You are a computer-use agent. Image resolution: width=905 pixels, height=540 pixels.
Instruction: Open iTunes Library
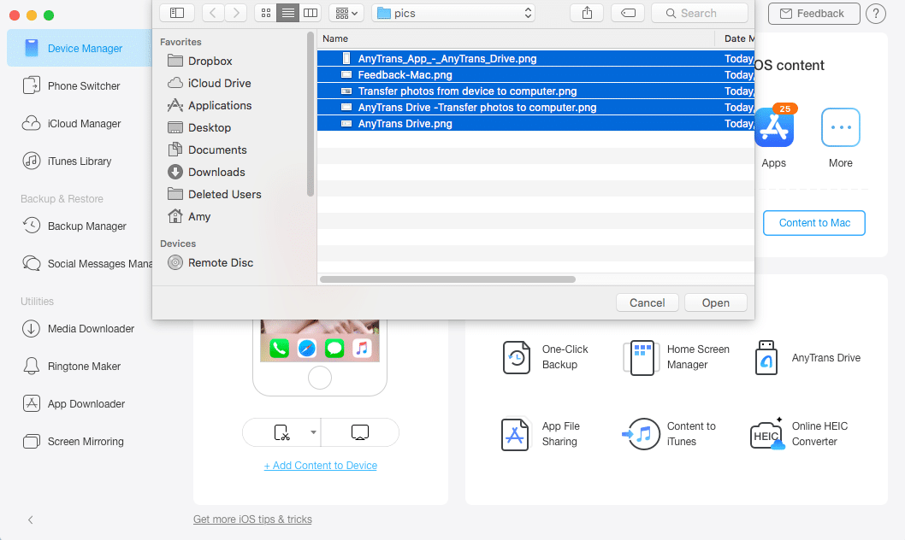(67, 161)
